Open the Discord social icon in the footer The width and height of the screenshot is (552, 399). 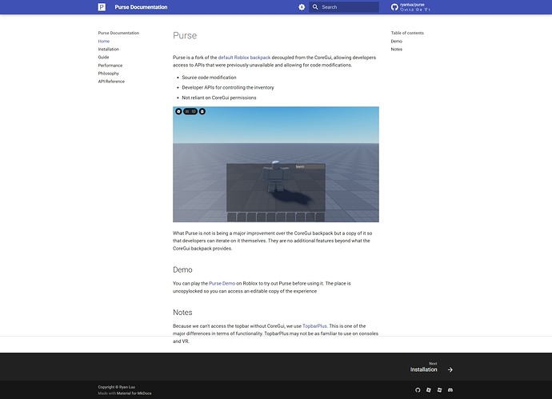[450, 390]
